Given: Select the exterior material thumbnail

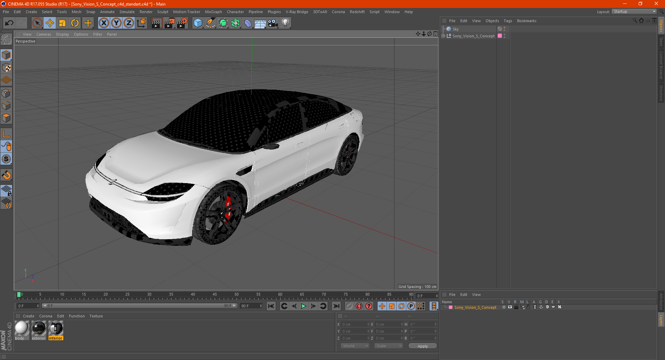Looking at the screenshot, I should tap(39, 330).
